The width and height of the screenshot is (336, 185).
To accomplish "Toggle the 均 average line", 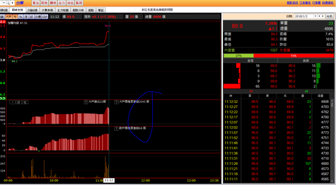I will (x=15, y=17).
